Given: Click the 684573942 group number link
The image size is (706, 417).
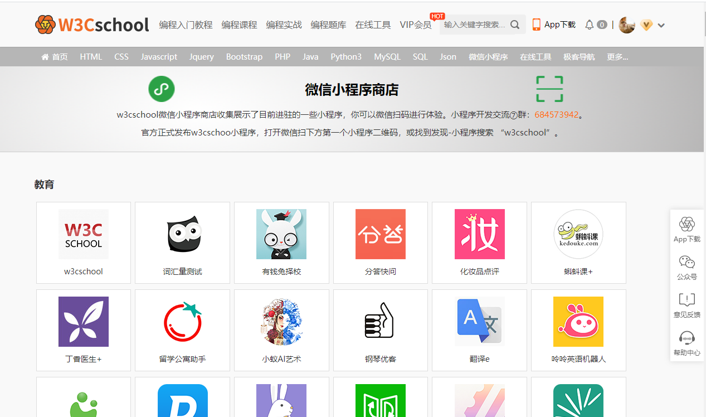Looking at the screenshot, I should pyautogui.click(x=556, y=115).
